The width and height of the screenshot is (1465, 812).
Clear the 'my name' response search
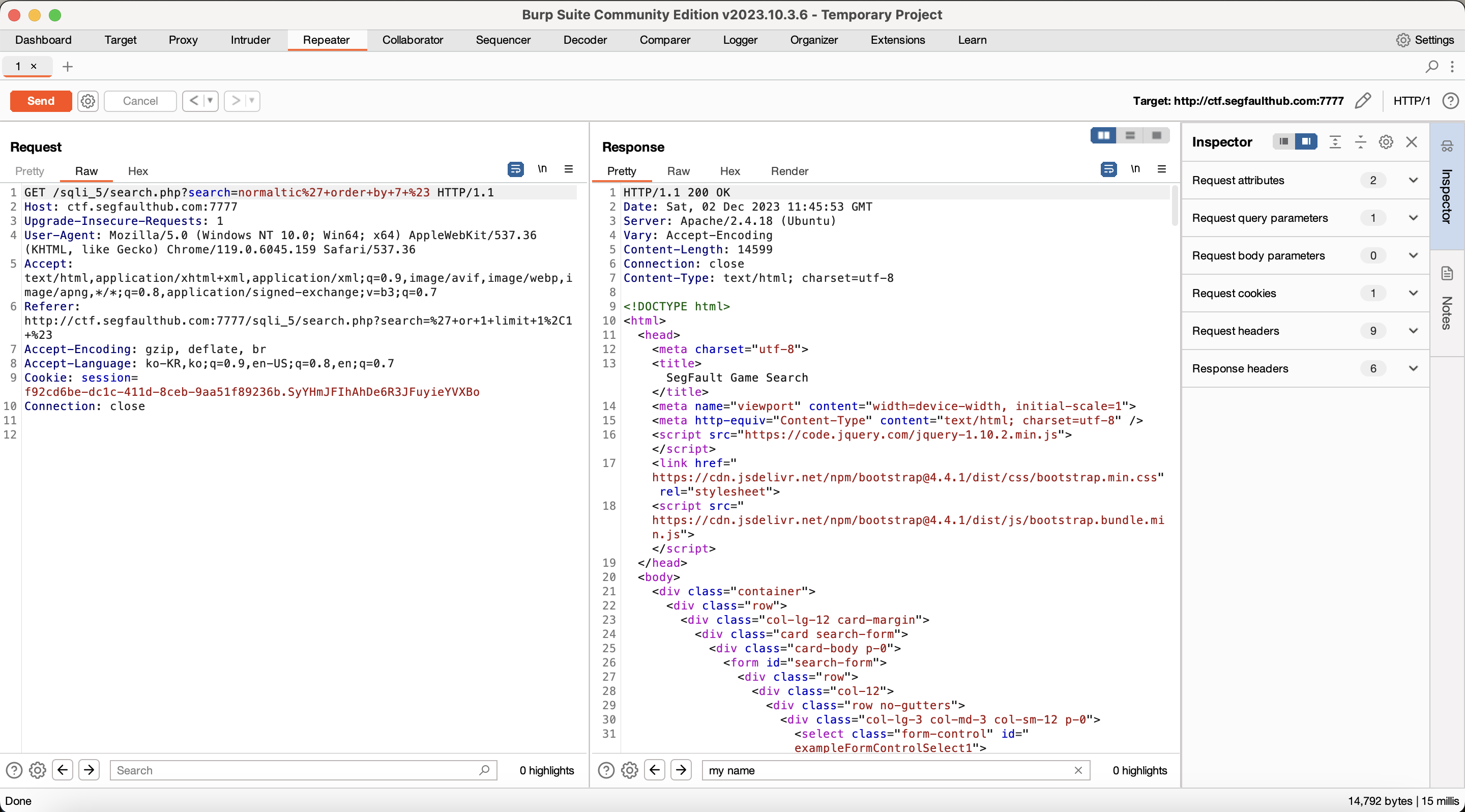[1078, 770]
